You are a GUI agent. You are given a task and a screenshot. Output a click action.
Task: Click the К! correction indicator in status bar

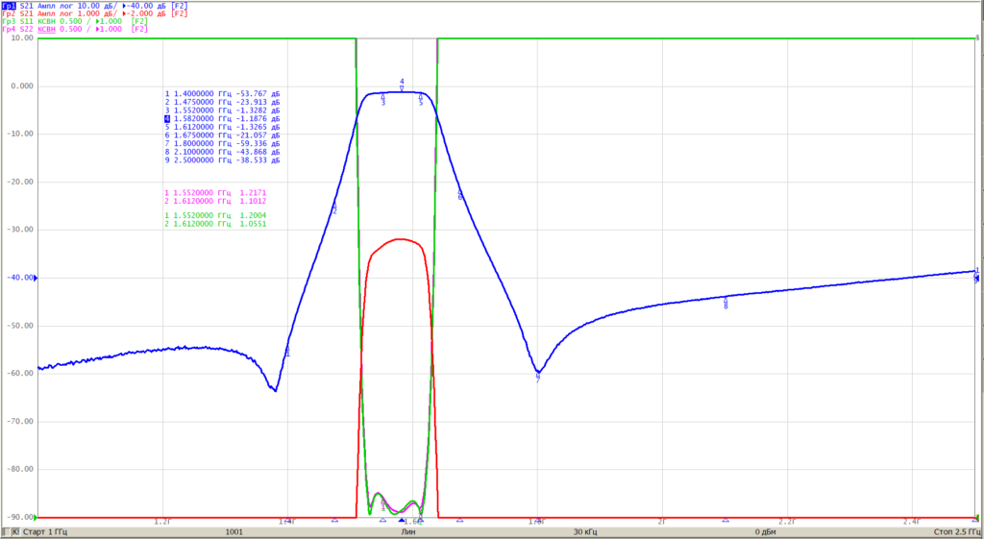tap(16, 532)
